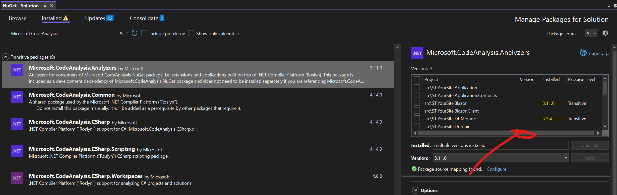Check the select-all Project header checkbox
The height and width of the screenshot is (195, 617).
point(417,79)
